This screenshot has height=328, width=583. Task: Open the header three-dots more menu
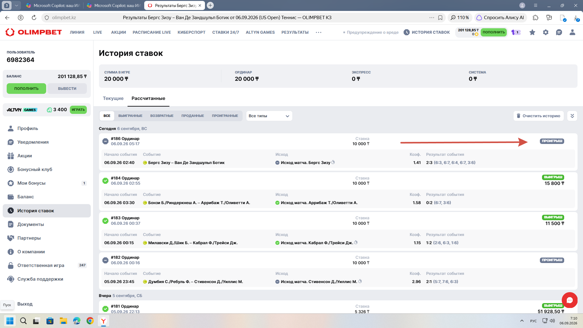(x=319, y=32)
